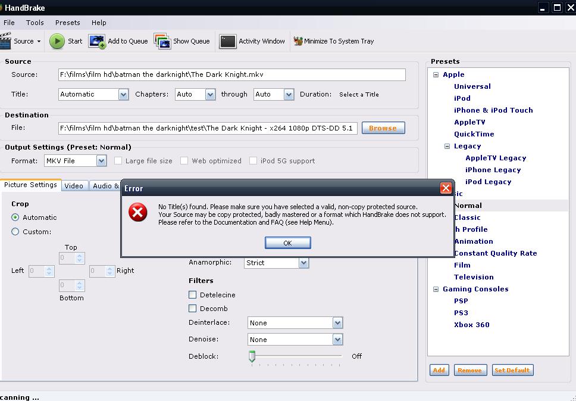Click the Deblock slider handle
Image resolution: width=576 pixels, height=401 pixels.
coord(252,356)
